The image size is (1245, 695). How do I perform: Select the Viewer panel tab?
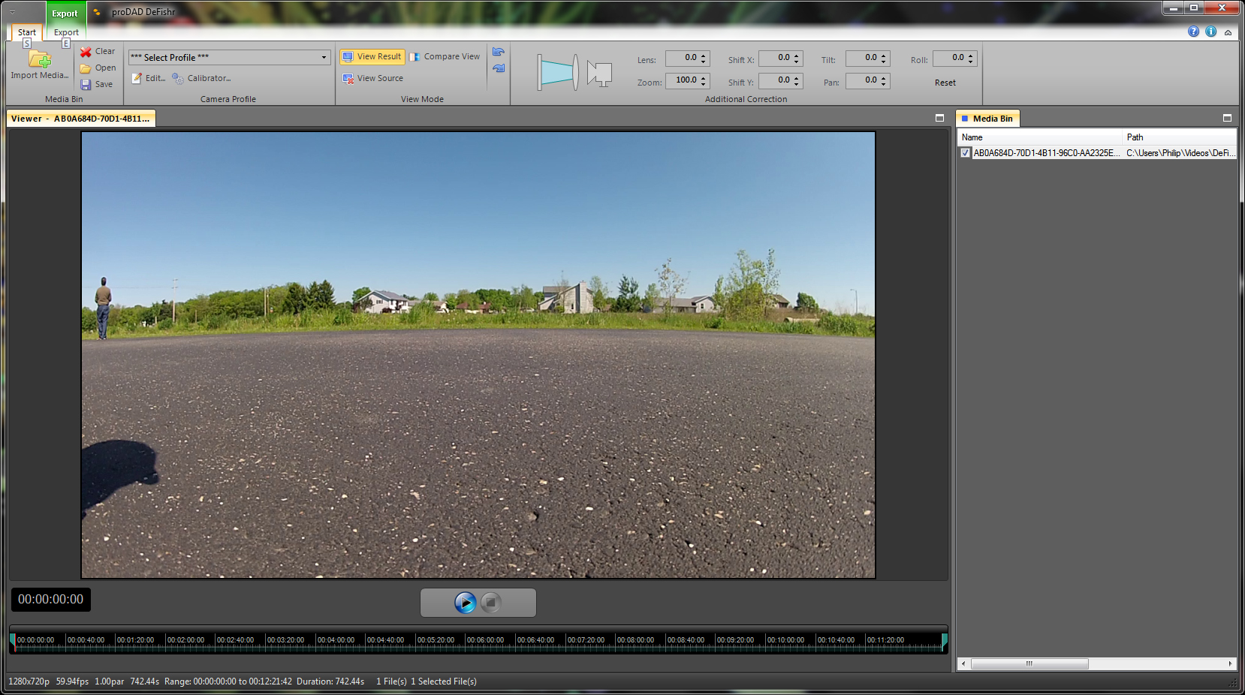coord(80,119)
